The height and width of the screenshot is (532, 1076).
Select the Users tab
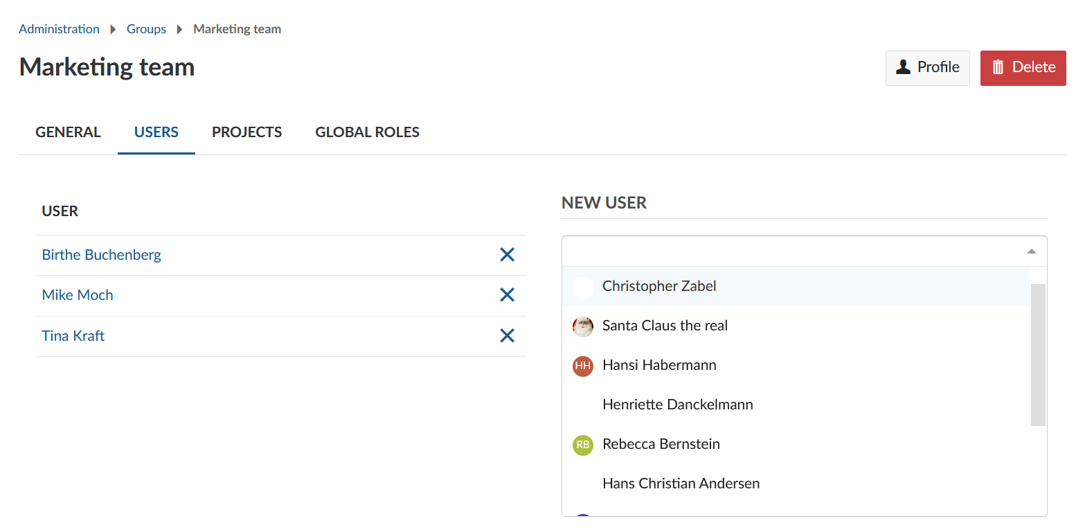pos(156,132)
